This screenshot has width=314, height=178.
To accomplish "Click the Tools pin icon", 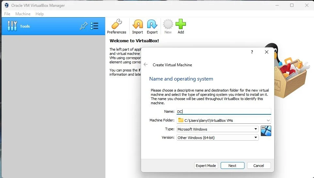I will [x=84, y=26].
